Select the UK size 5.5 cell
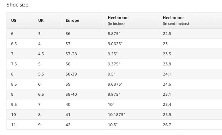222x135 pixels. [x=41, y=74]
